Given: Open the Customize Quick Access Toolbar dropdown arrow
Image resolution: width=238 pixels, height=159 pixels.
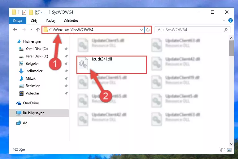Looking at the screenshot, I should 46,12.
